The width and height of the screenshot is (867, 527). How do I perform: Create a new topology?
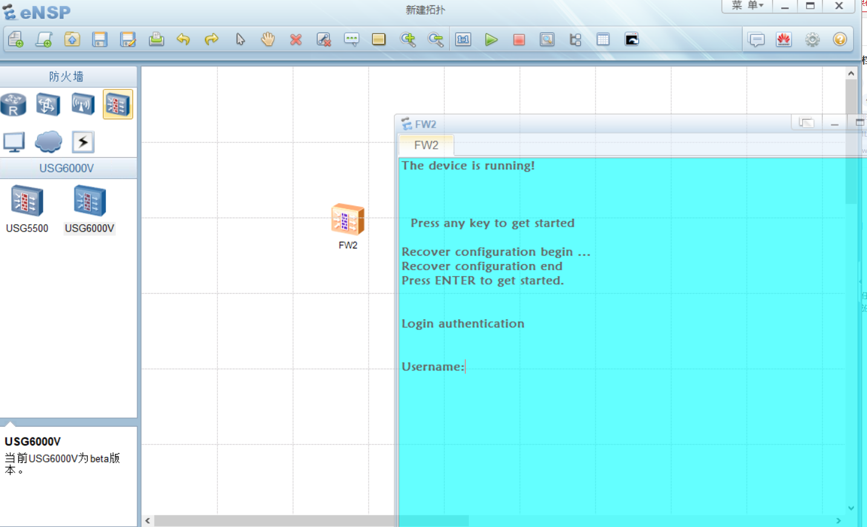[16, 40]
